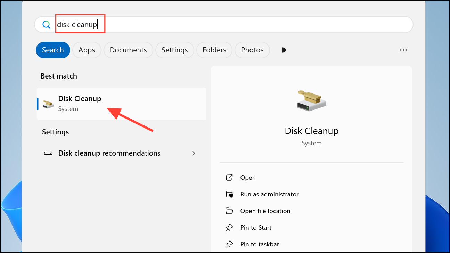This screenshot has width=450, height=253.
Task: Click the Pin to Start pin icon
Action: pos(229,228)
